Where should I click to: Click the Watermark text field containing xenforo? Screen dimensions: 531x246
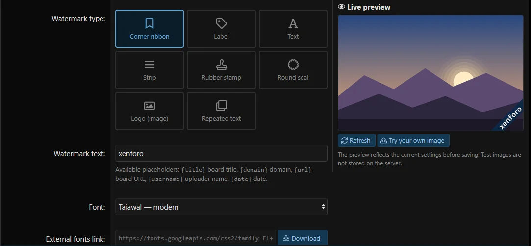221,154
